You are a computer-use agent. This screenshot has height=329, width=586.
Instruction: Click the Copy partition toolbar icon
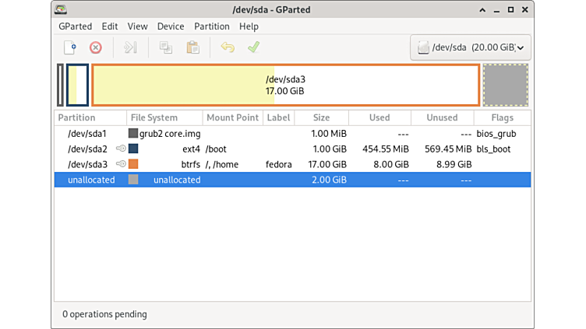point(166,47)
